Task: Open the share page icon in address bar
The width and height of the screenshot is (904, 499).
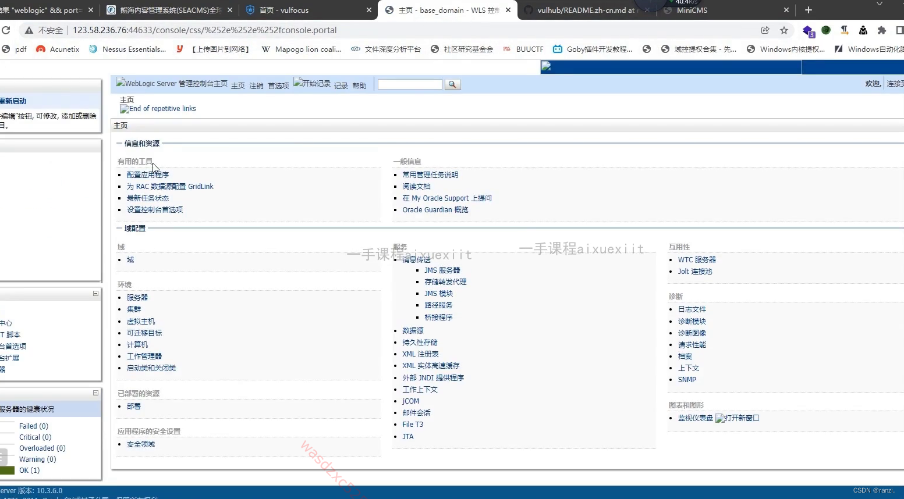Action: click(x=765, y=30)
